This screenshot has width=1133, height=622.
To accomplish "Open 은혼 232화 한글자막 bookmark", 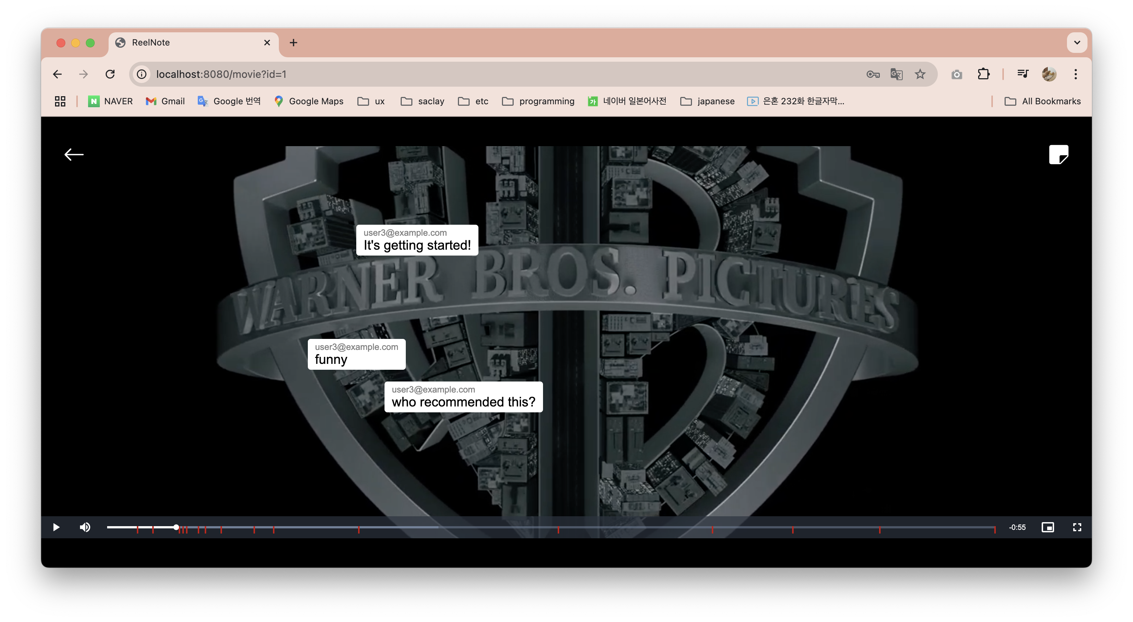I will click(796, 101).
